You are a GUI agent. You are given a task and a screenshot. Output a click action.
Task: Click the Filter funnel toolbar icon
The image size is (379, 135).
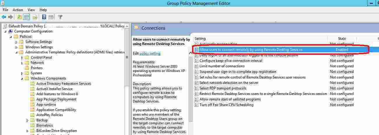(60, 17)
